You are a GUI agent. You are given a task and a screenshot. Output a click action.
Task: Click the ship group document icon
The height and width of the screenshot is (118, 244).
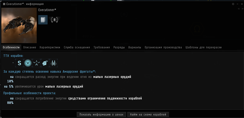(43, 20)
